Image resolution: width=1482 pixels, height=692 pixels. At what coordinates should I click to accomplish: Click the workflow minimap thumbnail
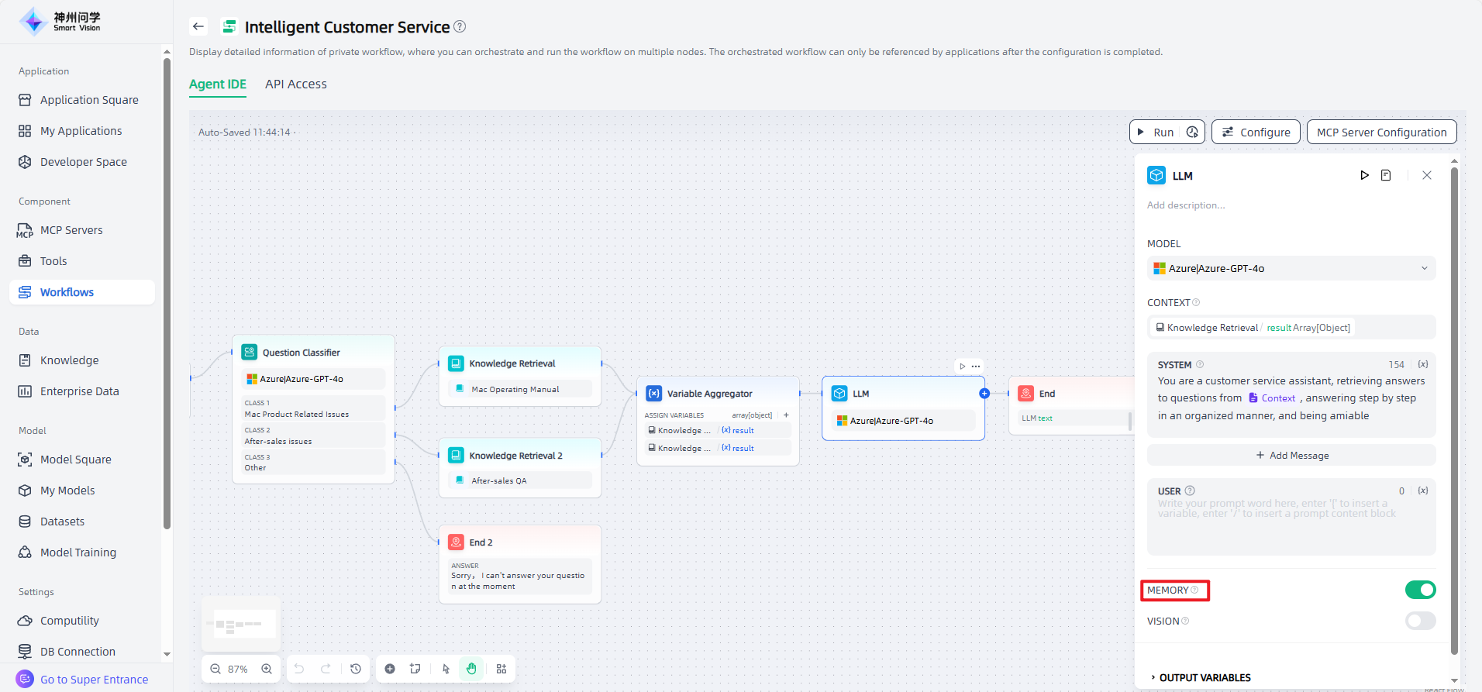tap(241, 624)
